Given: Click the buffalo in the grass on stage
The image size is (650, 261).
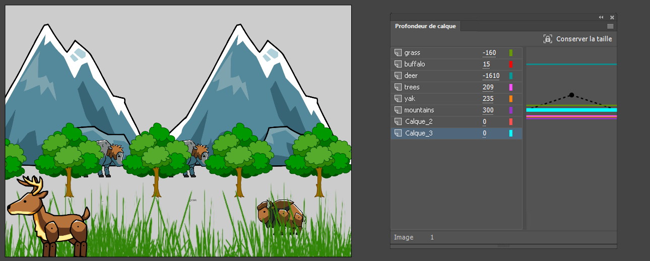Looking at the screenshot, I should (281, 217).
